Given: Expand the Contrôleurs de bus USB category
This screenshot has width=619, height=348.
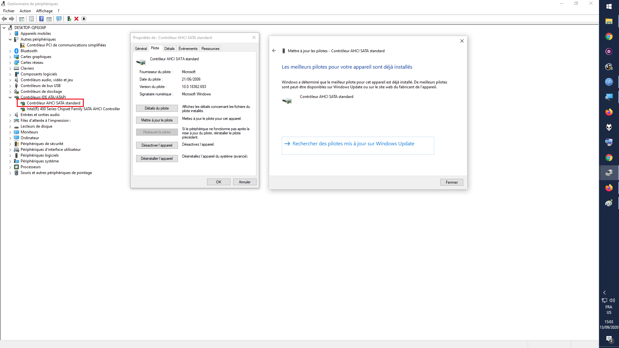Looking at the screenshot, I should (10, 86).
